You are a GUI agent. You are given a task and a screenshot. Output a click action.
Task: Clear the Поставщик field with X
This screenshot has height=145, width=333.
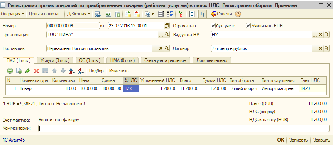[x=161, y=48]
